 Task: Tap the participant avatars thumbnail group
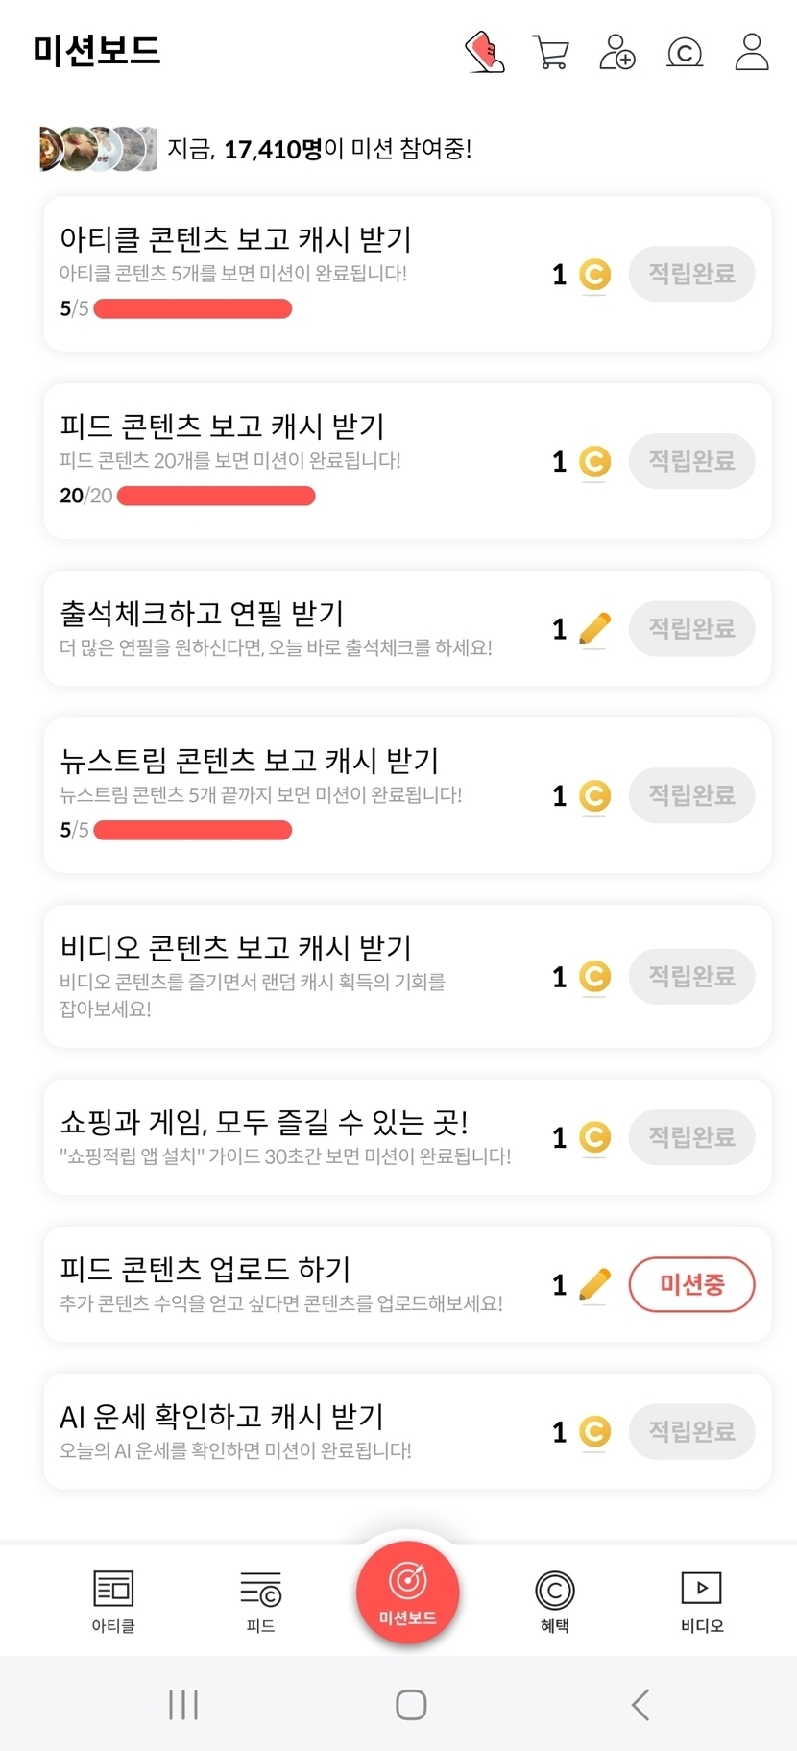pos(99,149)
